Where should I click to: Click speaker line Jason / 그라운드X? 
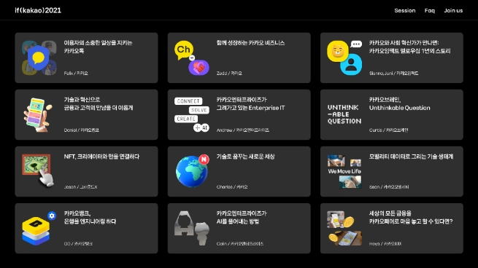click(x=80, y=187)
